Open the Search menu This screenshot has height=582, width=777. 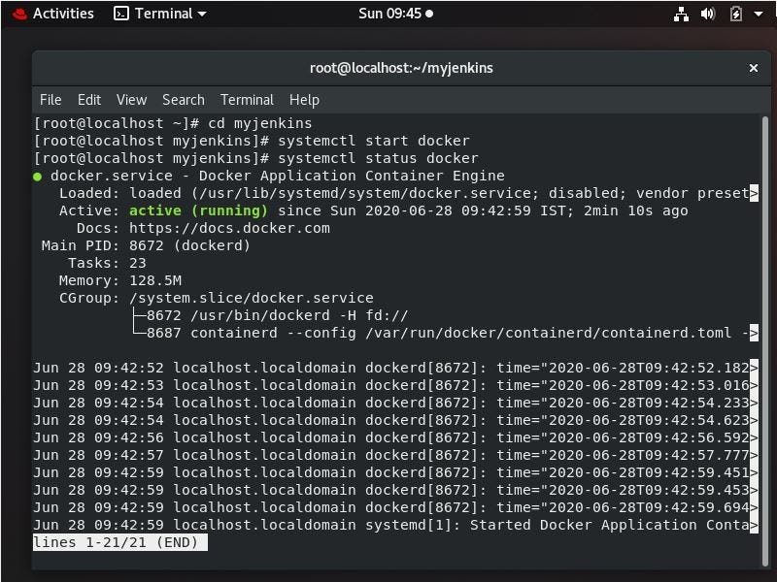coord(183,99)
